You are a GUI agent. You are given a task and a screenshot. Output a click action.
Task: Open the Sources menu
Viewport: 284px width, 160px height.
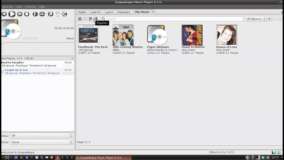8,7
